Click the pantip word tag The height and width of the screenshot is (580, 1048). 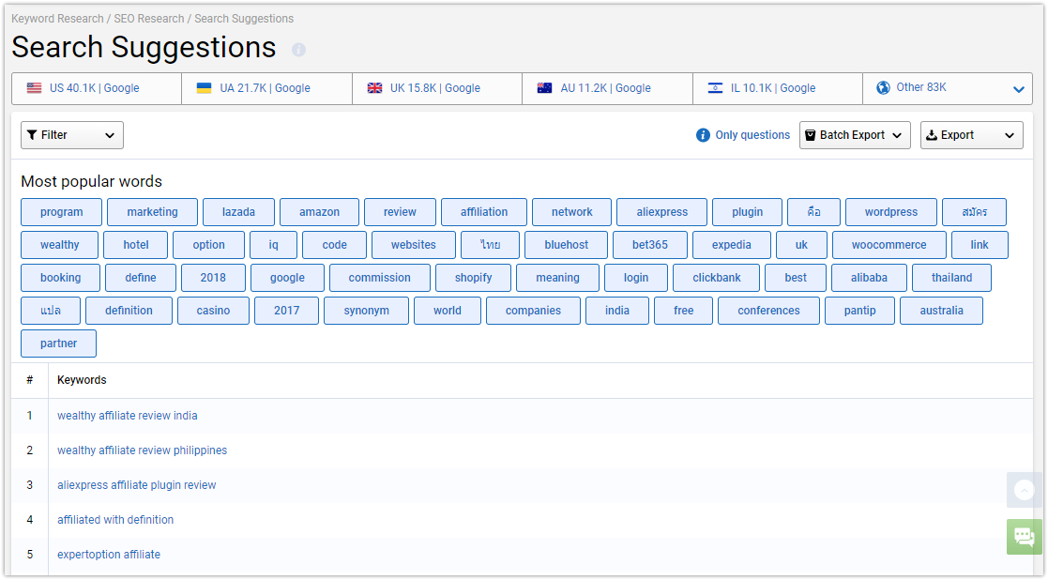(x=859, y=310)
